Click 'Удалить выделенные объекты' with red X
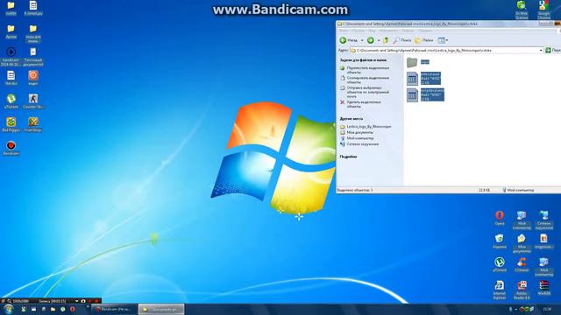The height and width of the screenshot is (315, 561). tap(364, 104)
